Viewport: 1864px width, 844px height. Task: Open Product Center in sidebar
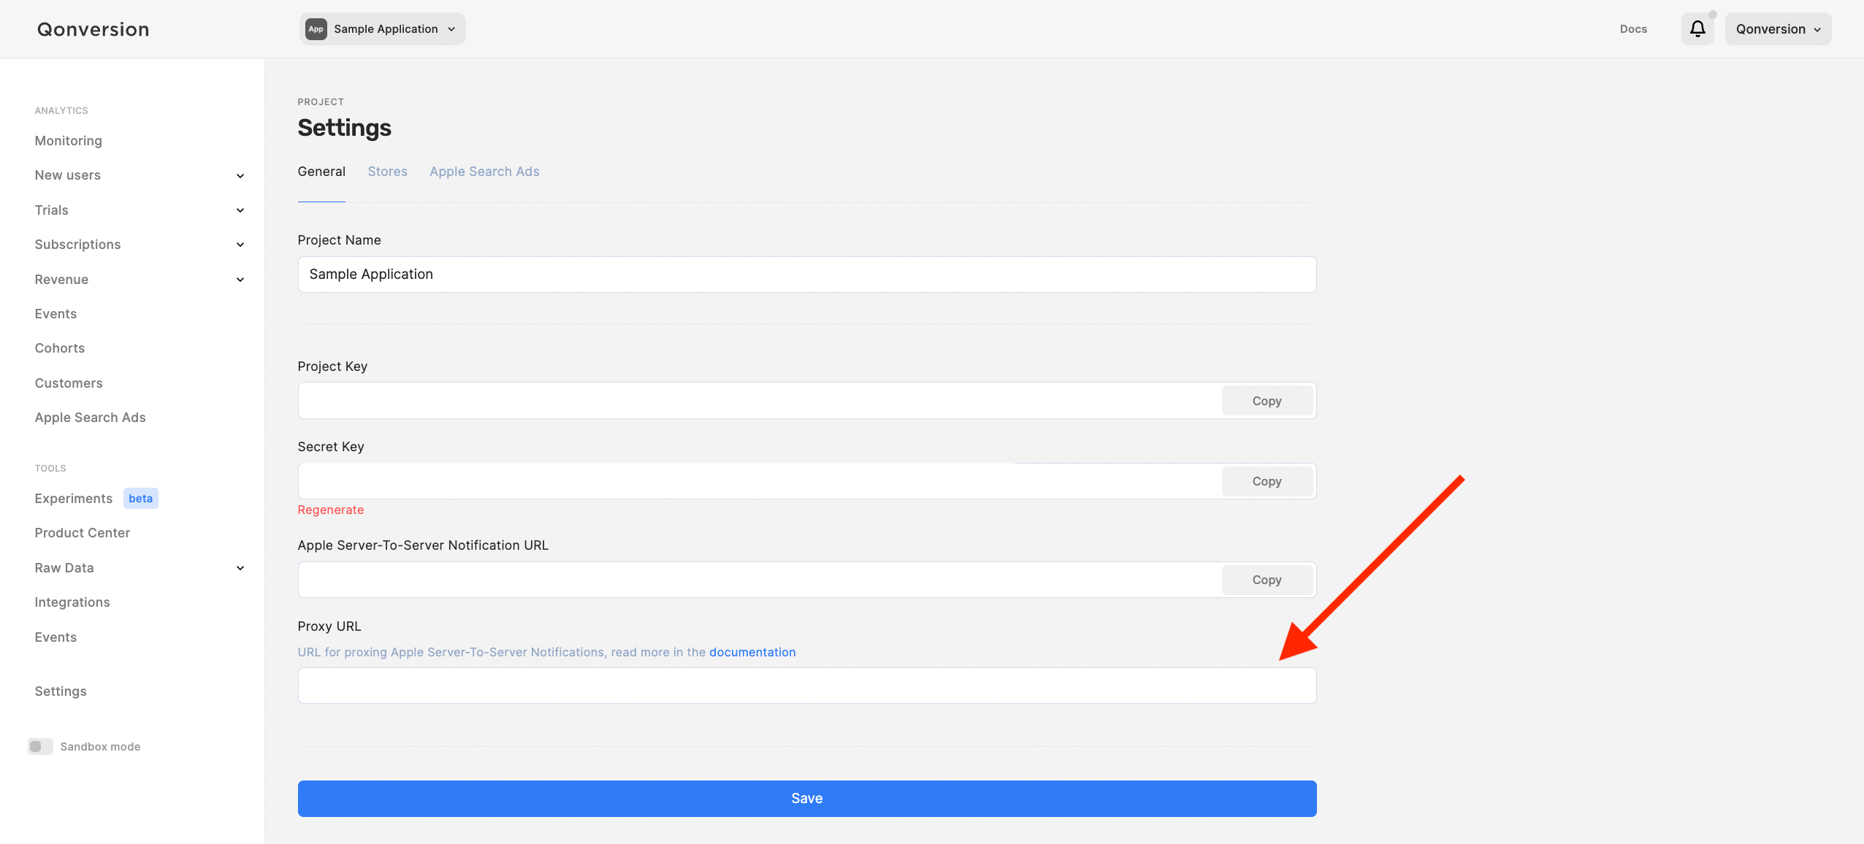click(x=83, y=533)
